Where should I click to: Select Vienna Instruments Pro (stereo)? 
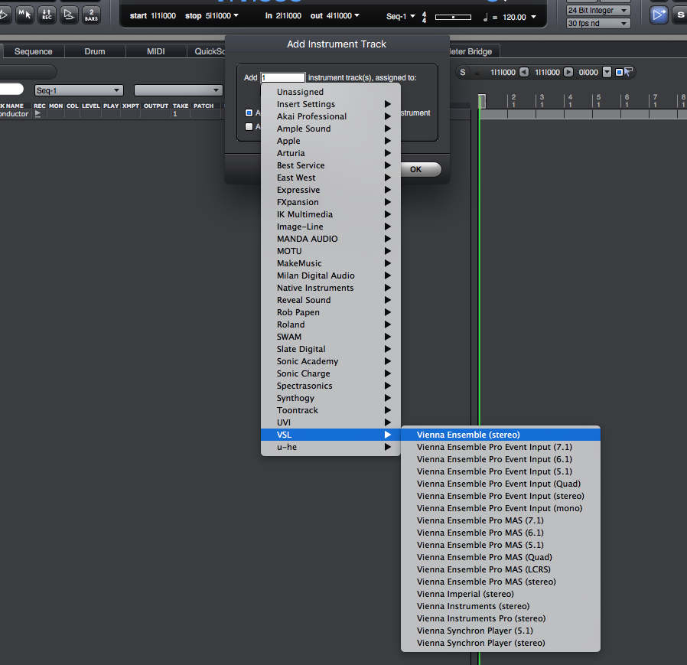(x=501, y=618)
